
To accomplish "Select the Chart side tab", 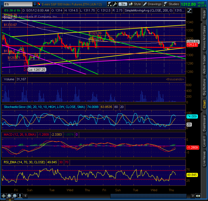I will 204,104.
